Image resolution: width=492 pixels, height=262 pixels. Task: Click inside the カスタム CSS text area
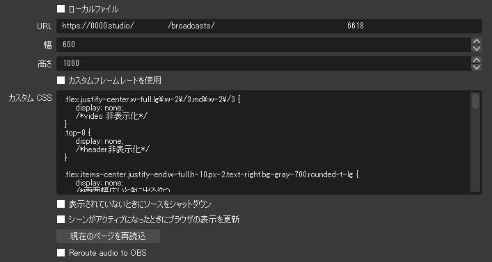264,142
